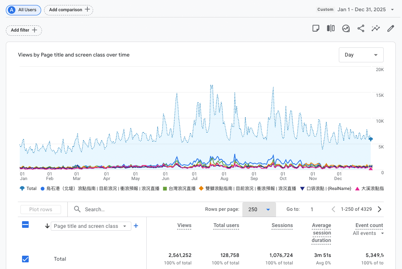This screenshot has width=402, height=269.
Task: Open the report notes icon
Action: click(x=316, y=28)
